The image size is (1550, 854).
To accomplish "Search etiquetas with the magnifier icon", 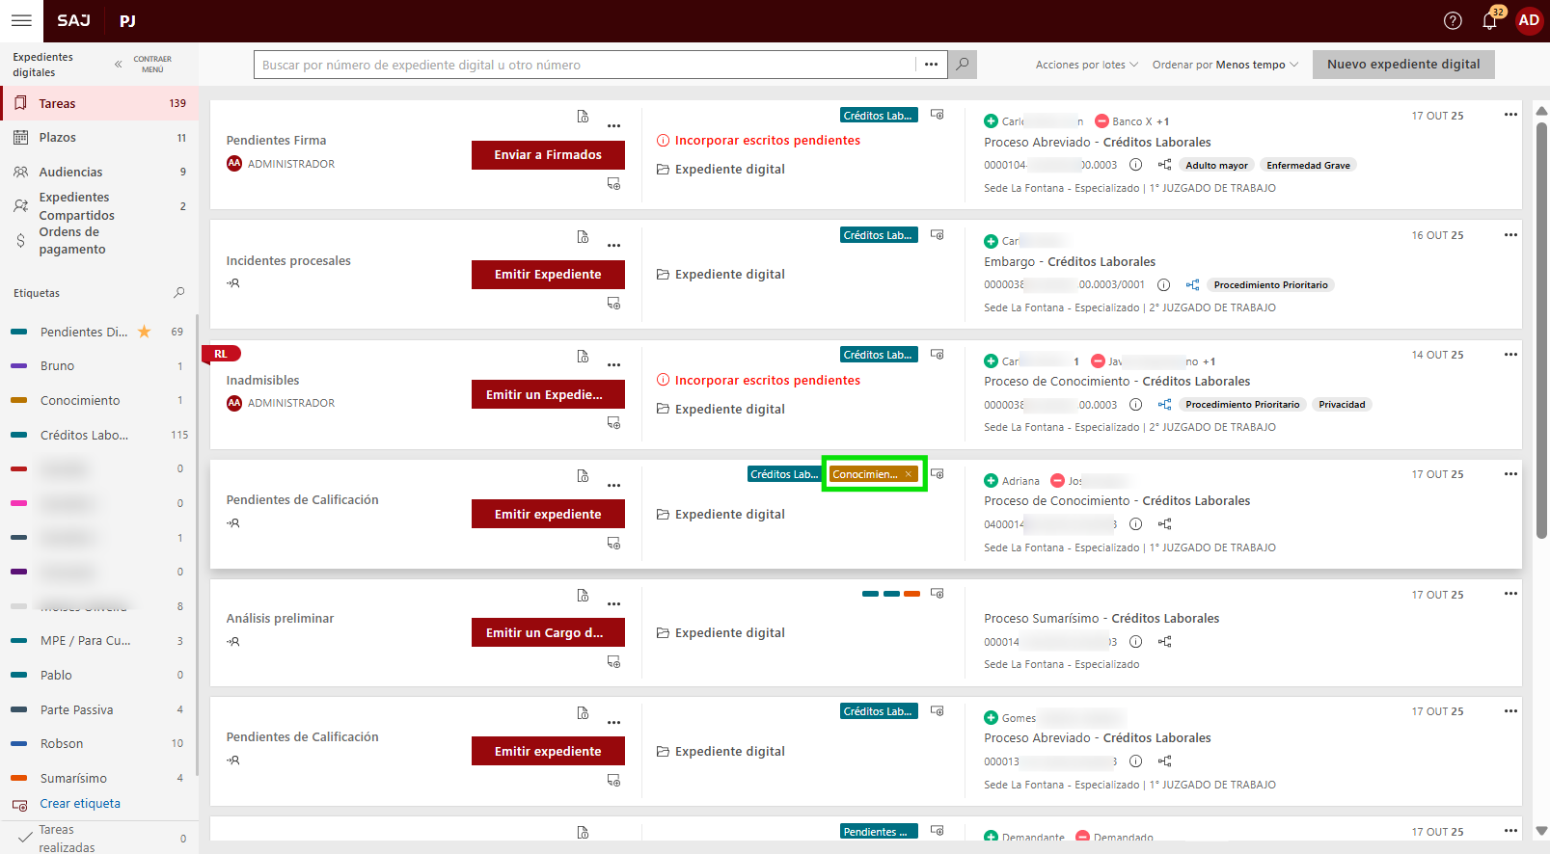I will click(x=178, y=293).
